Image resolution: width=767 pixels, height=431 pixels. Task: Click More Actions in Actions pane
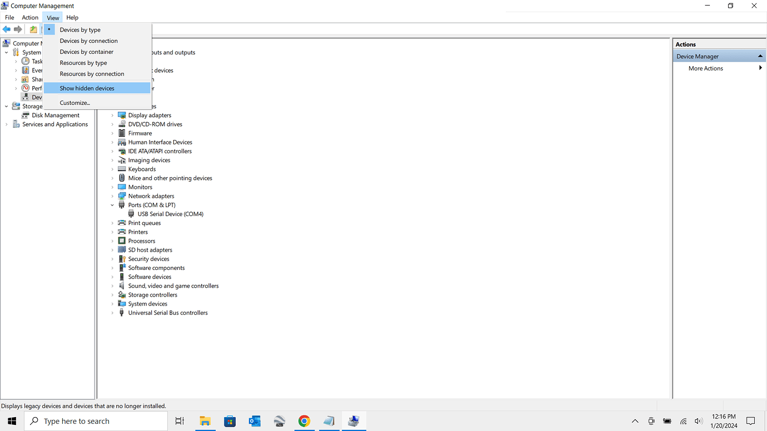[x=706, y=68]
